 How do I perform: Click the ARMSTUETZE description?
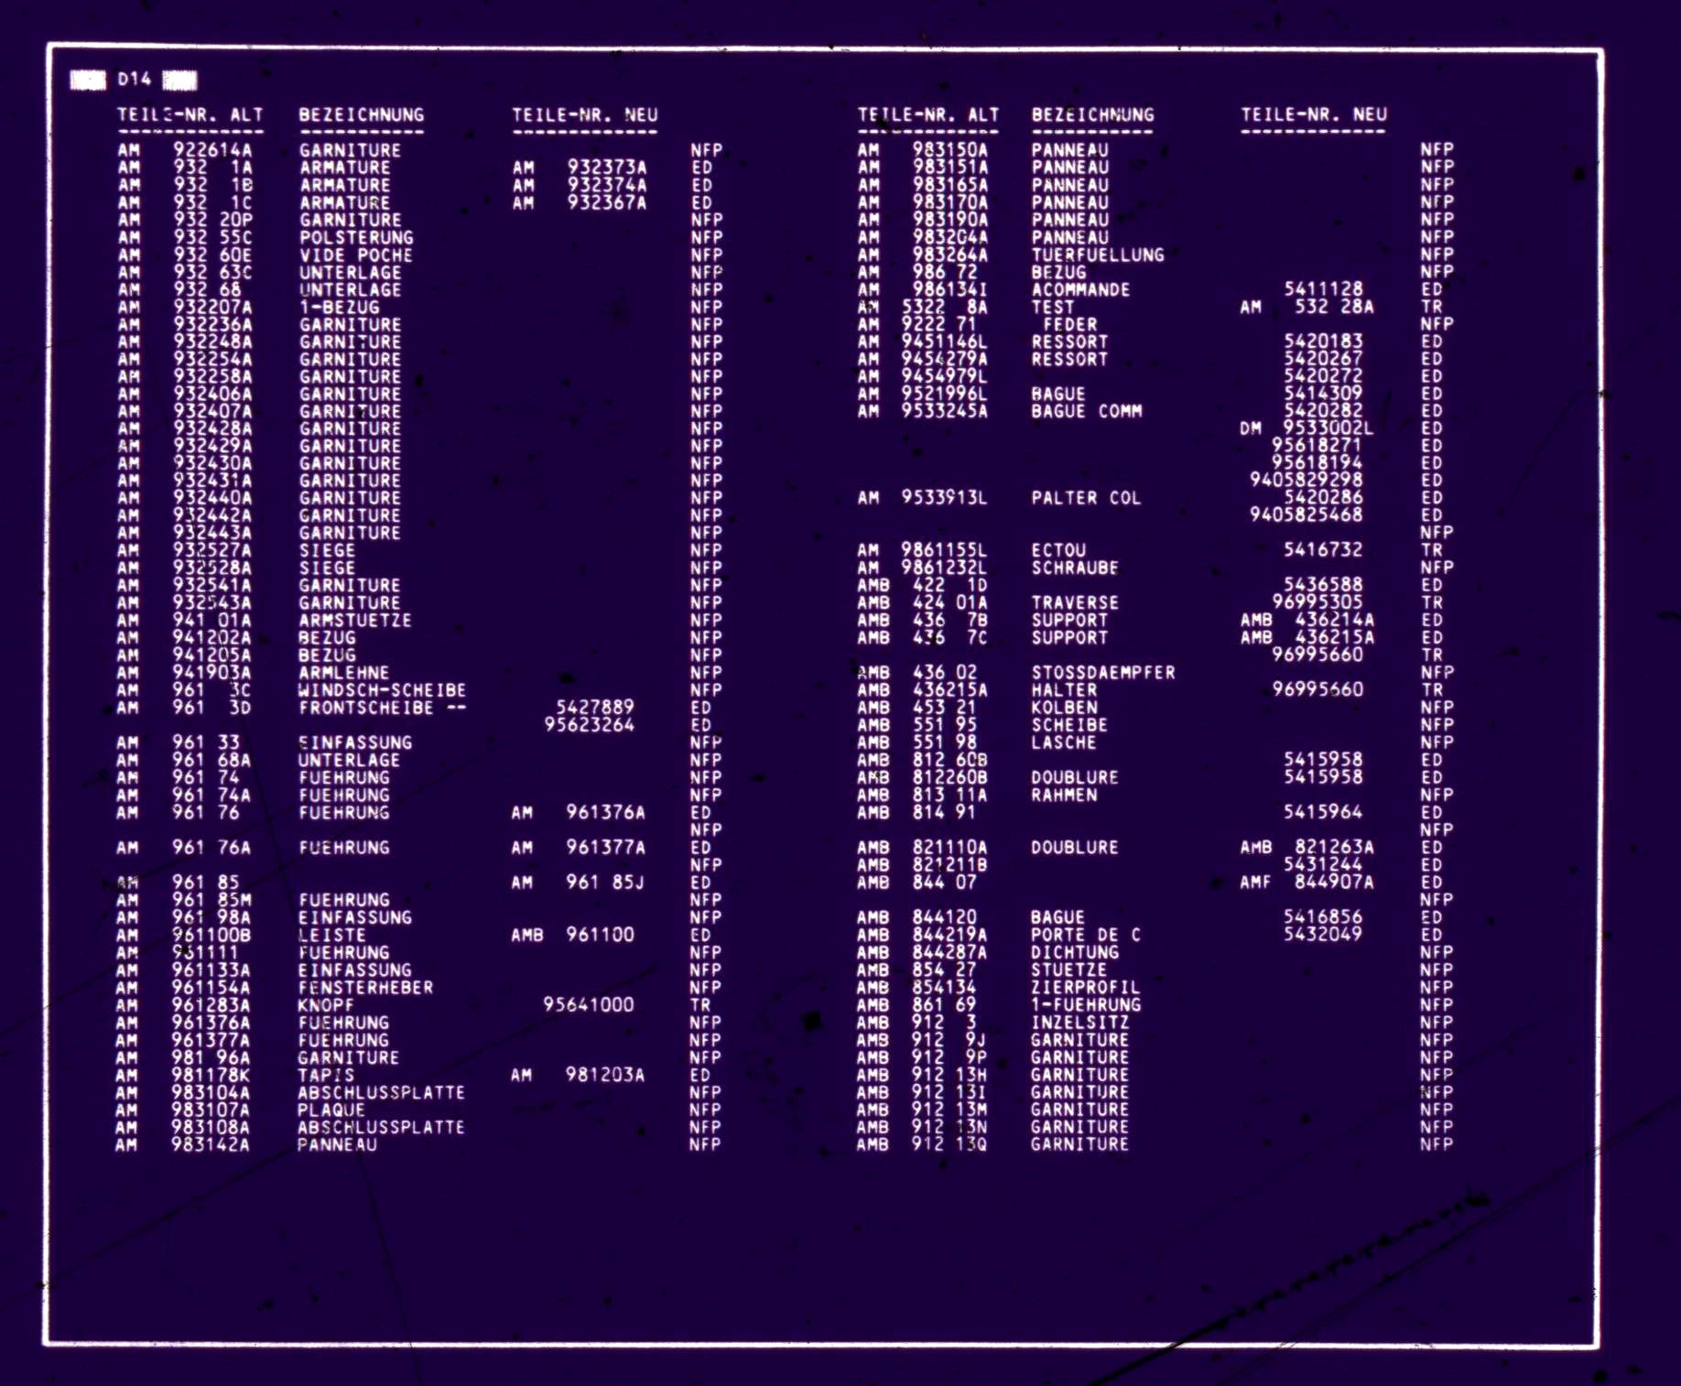point(355,620)
